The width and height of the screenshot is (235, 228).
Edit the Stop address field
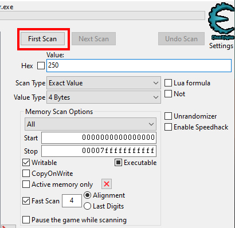coord(99,151)
